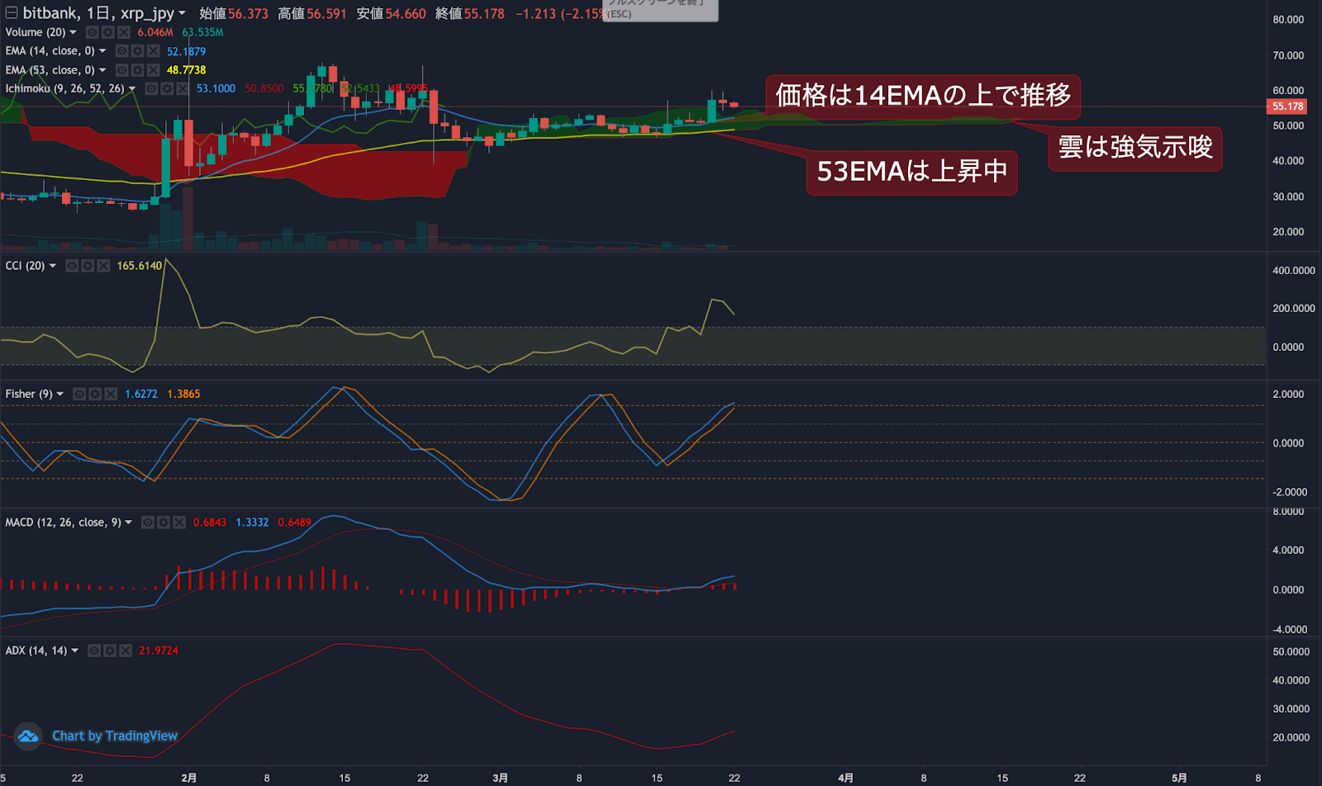The width and height of the screenshot is (1322, 786).
Task: Open the Fisher (9) settings gear
Action: (95, 394)
